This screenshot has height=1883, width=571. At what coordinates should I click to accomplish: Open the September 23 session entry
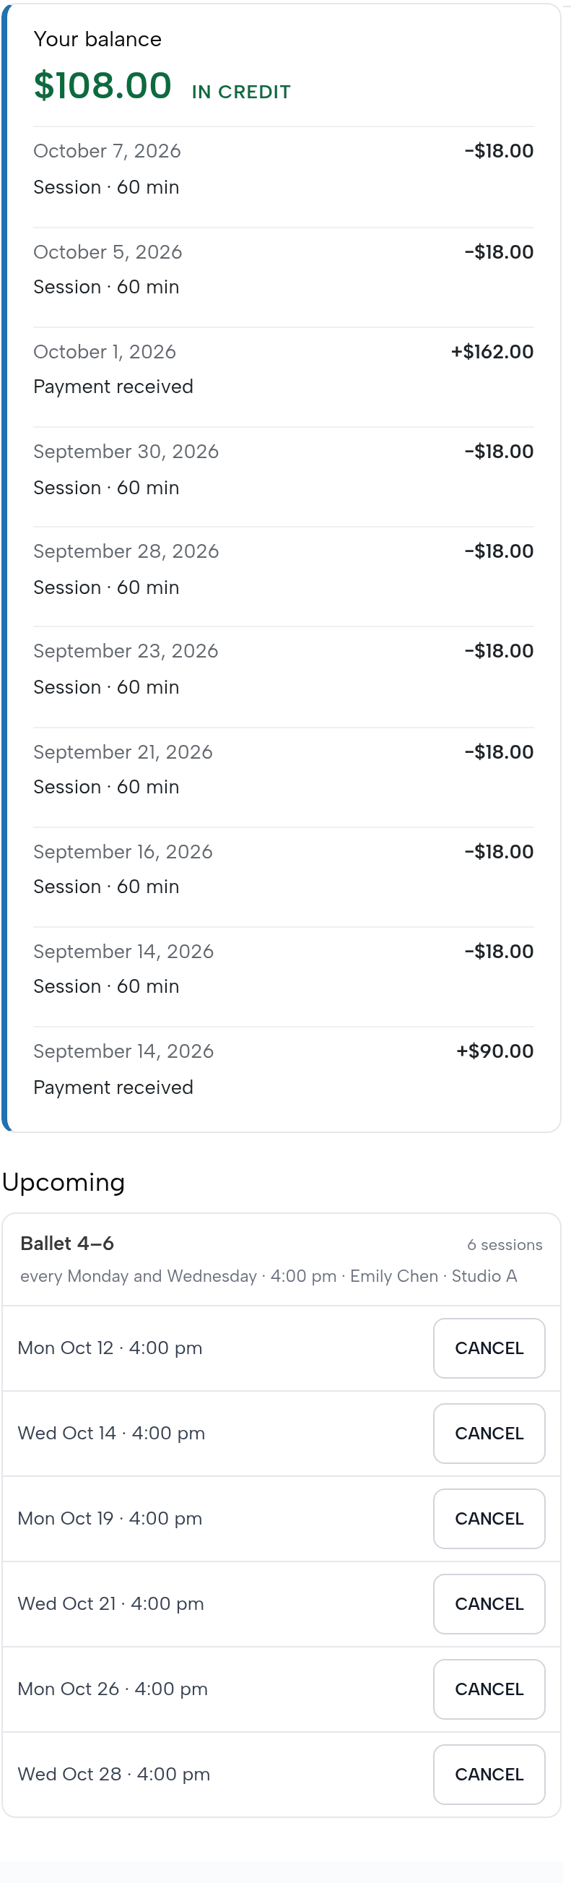[283, 677]
